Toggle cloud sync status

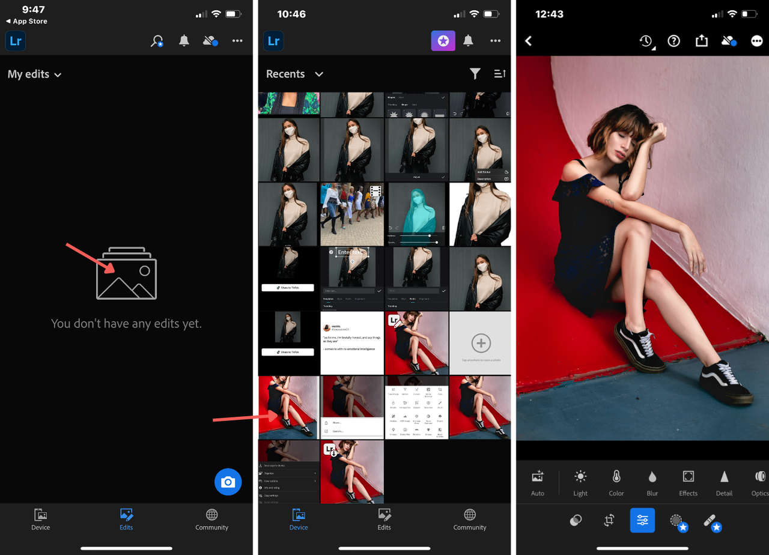point(729,41)
